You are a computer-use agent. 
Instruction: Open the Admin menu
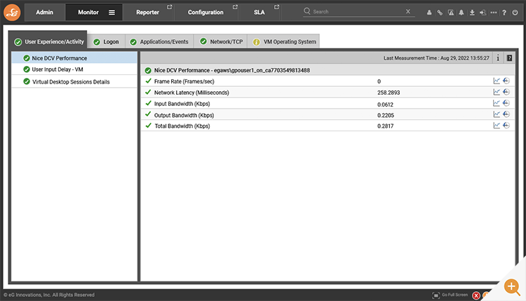point(45,13)
